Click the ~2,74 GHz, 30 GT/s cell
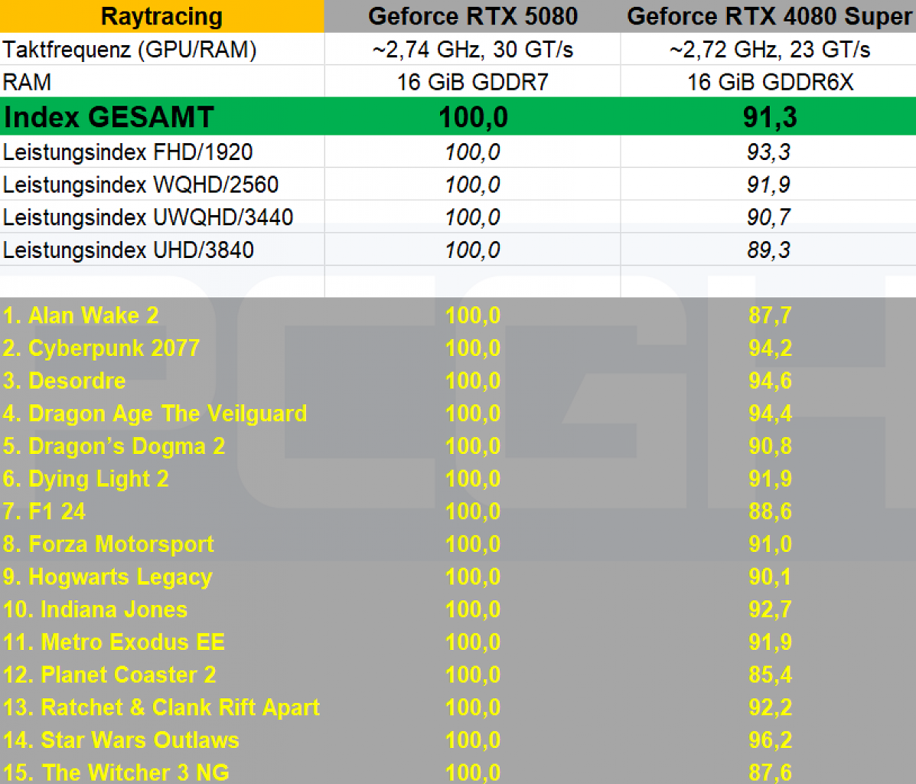The width and height of the screenshot is (916, 784). pyautogui.click(x=473, y=49)
